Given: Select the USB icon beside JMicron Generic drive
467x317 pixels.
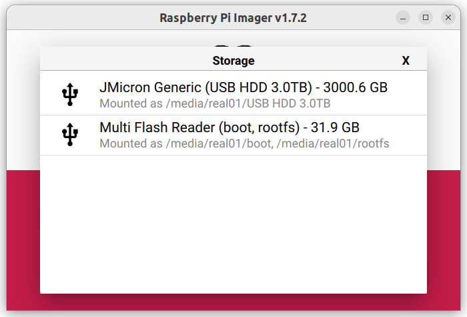Looking at the screenshot, I should coord(70,94).
